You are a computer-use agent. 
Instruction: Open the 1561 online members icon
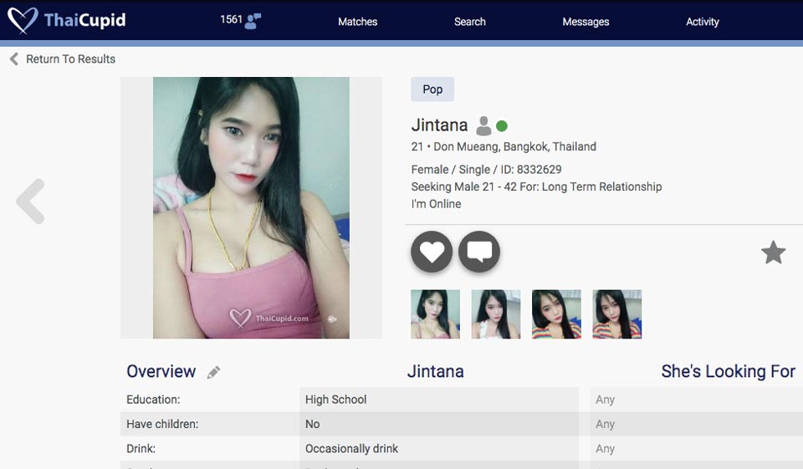(253, 21)
